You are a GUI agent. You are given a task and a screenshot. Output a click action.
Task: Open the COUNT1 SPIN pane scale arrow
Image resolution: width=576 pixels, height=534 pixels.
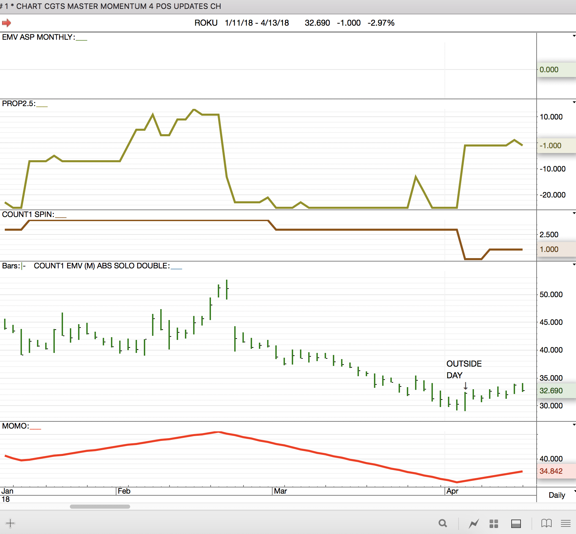[574, 213]
